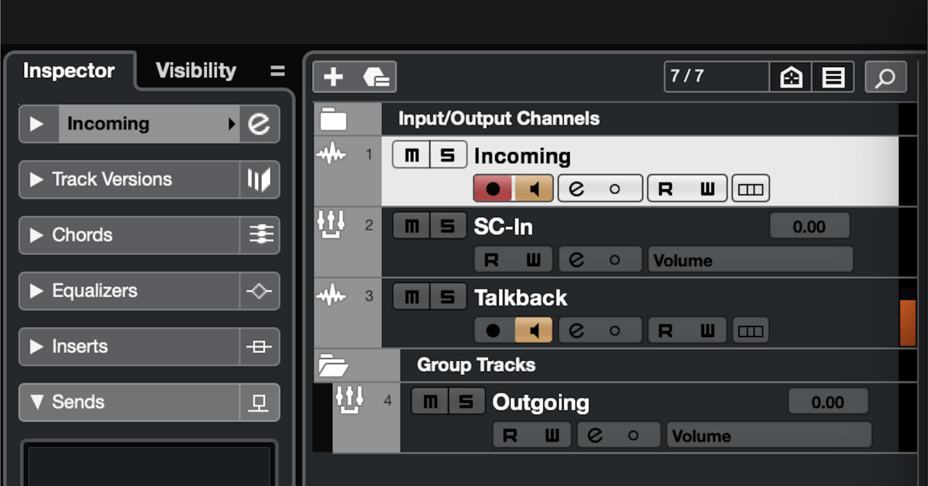Open track filter list icon
The image size is (928, 486).
[x=833, y=77]
